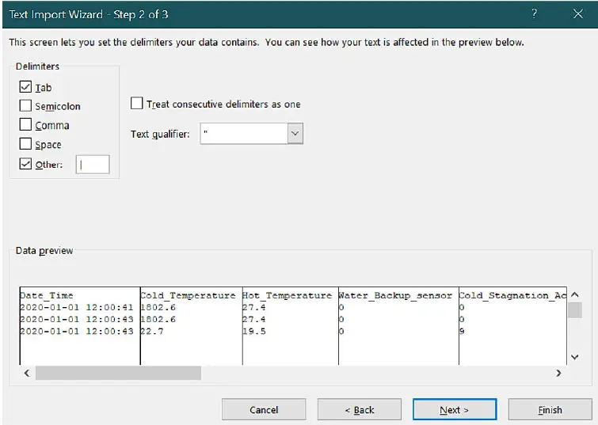The image size is (598, 425).
Task: Open the Text qualifier dropdown
Action: pyautogui.click(x=295, y=134)
